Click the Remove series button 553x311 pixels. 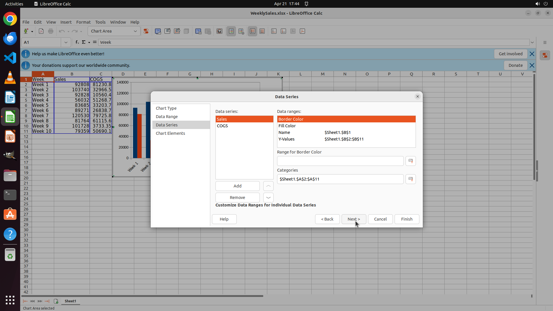[x=237, y=198]
